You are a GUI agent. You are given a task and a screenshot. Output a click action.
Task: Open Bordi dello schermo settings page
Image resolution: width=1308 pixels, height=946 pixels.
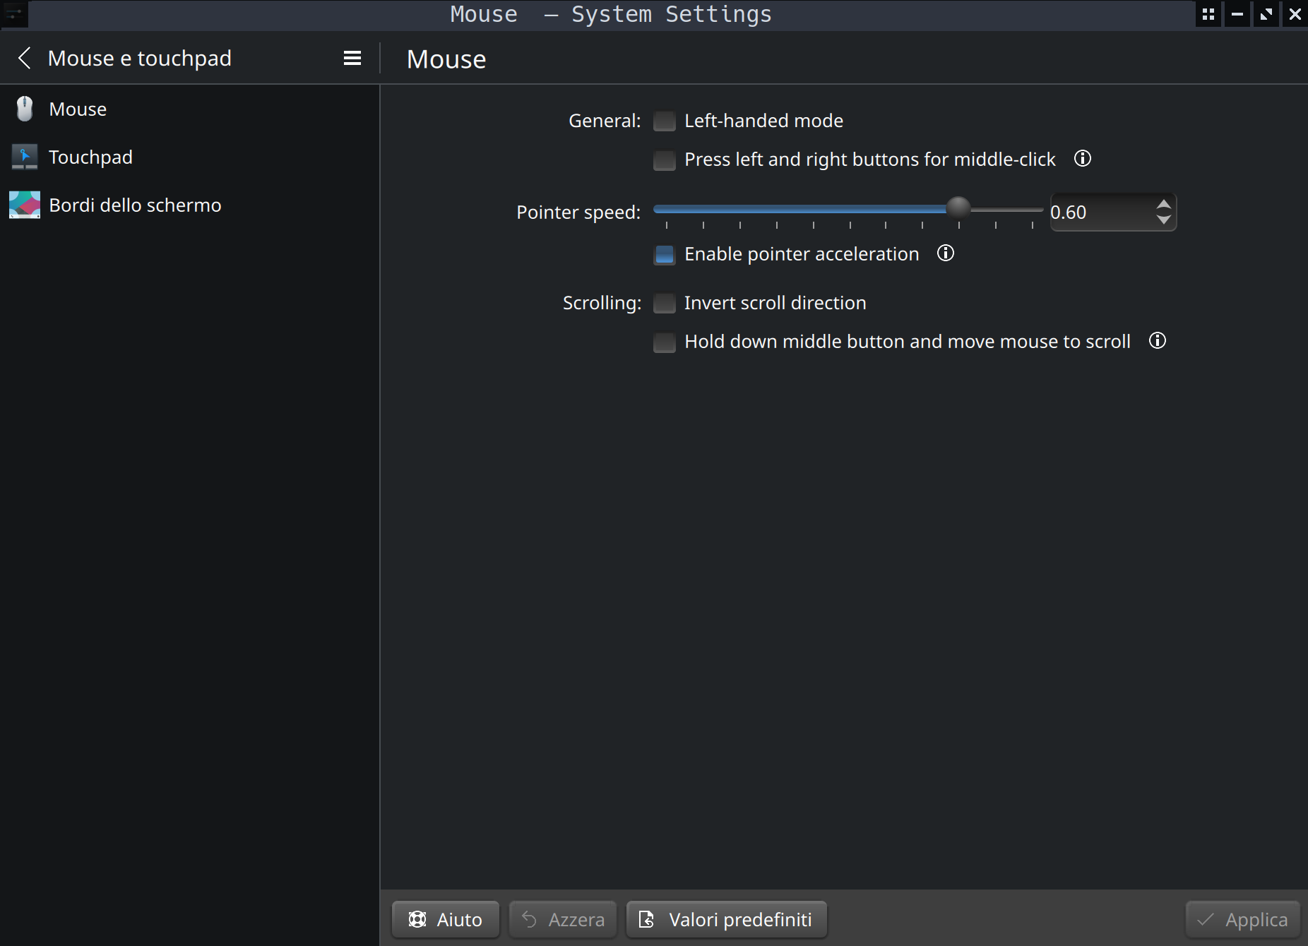pos(135,205)
